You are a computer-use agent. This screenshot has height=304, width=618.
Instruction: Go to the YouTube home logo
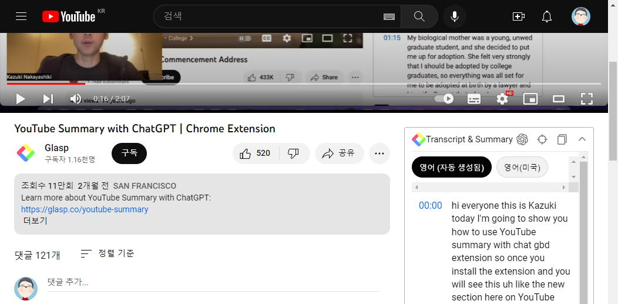pyautogui.click(x=69, y=16)
